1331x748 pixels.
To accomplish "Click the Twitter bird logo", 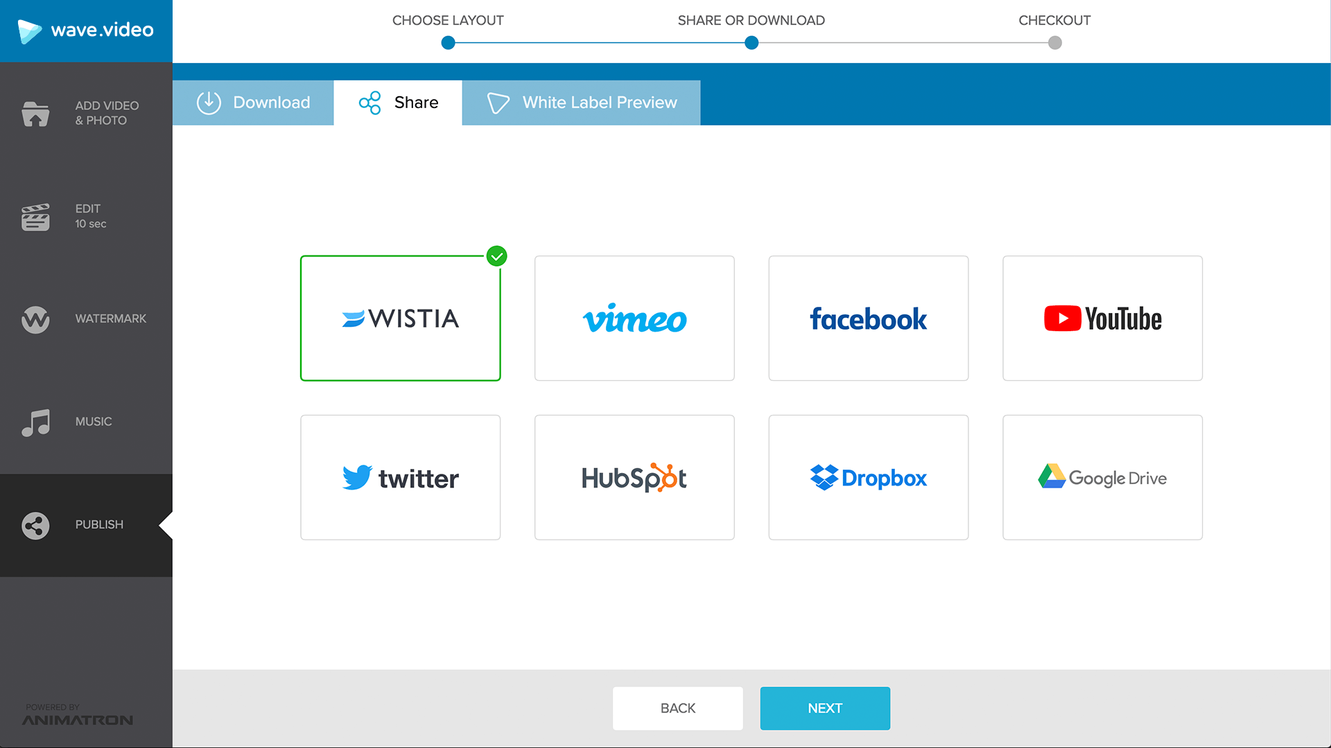I will (357, 477).
